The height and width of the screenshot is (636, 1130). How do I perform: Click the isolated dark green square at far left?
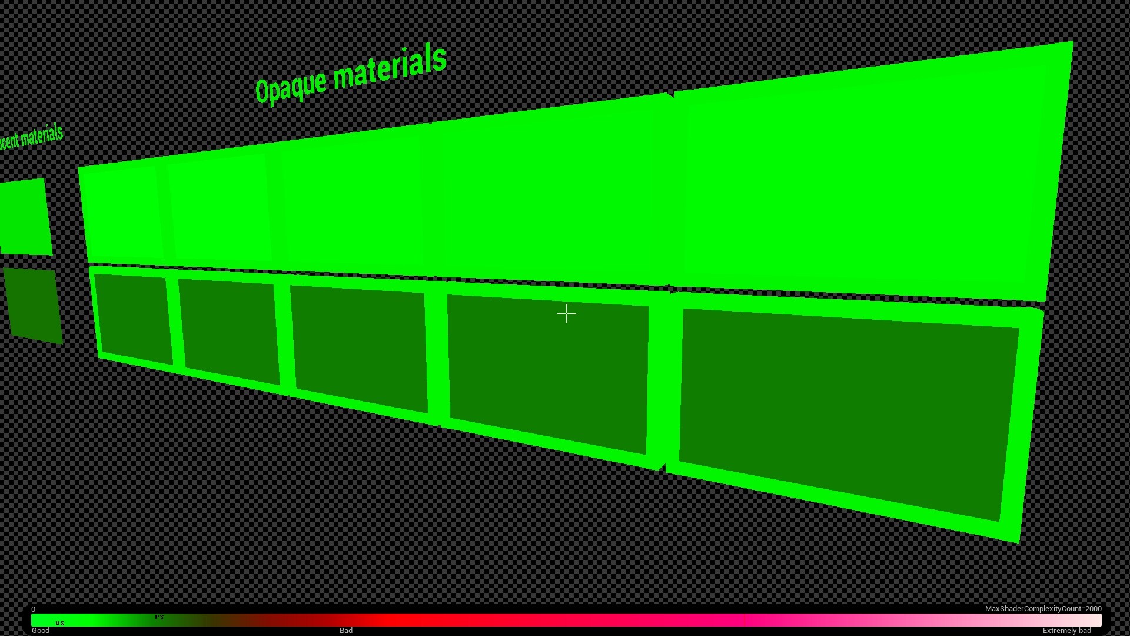(x=34, y=304)
